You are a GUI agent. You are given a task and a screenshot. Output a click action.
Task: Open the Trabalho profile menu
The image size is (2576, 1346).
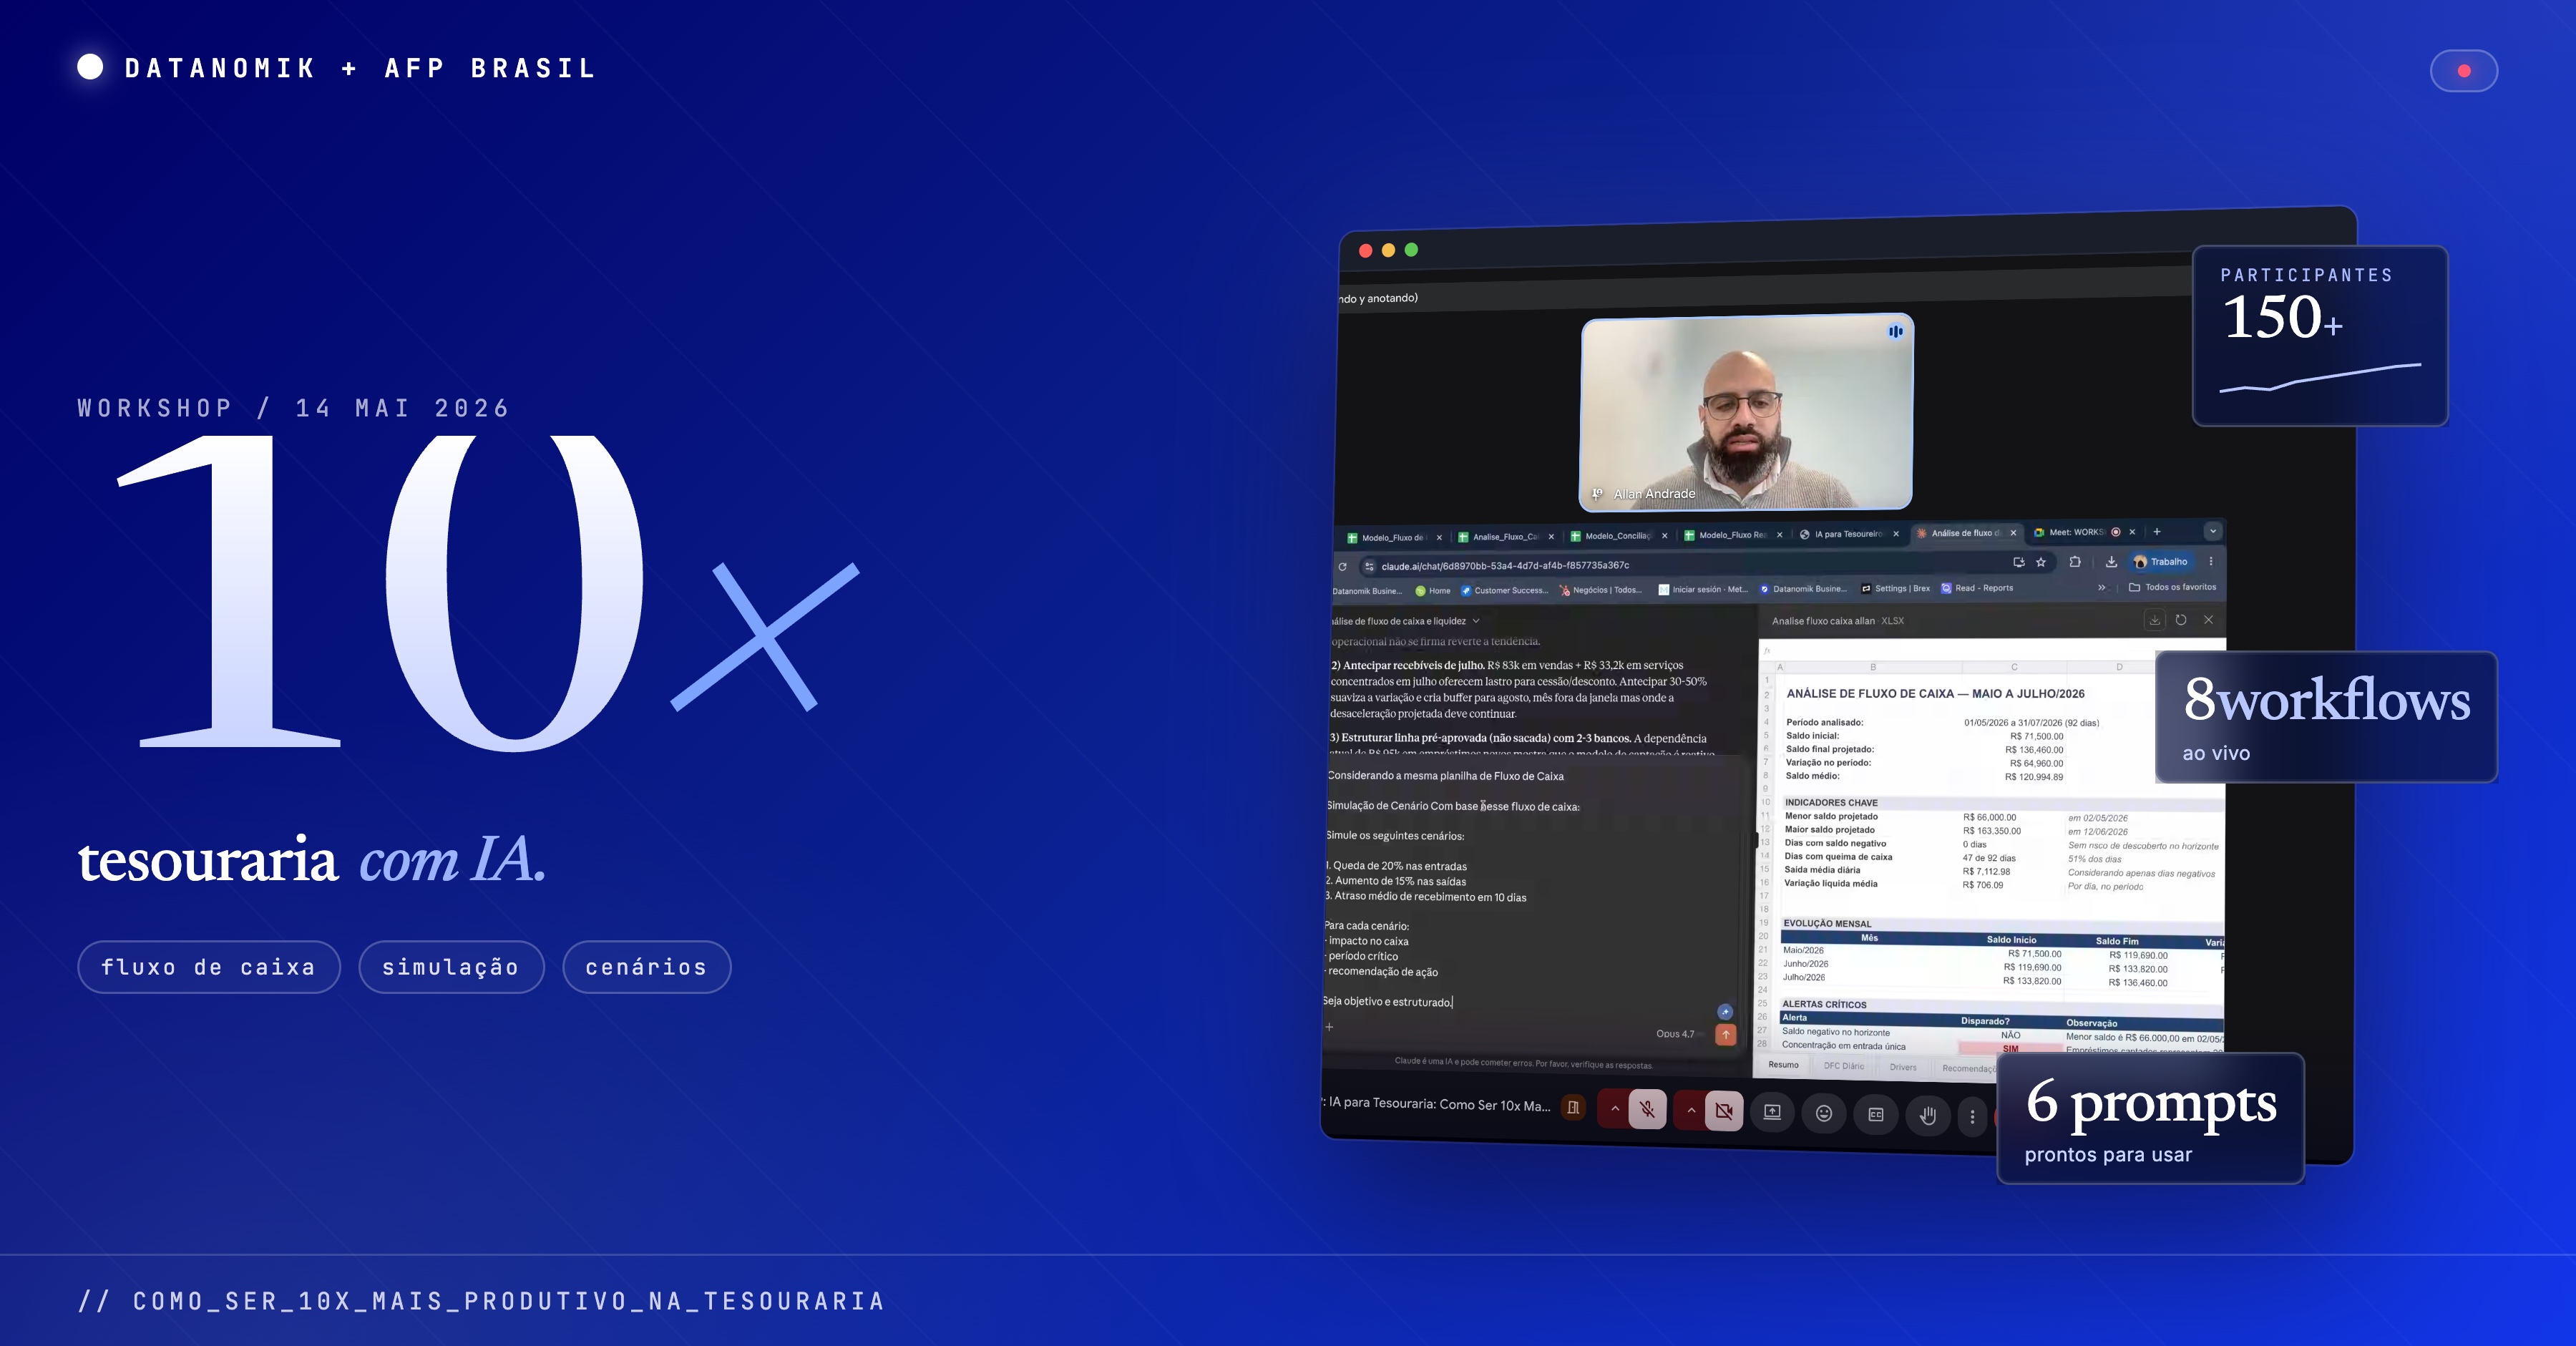click(x=2161, y=562)
